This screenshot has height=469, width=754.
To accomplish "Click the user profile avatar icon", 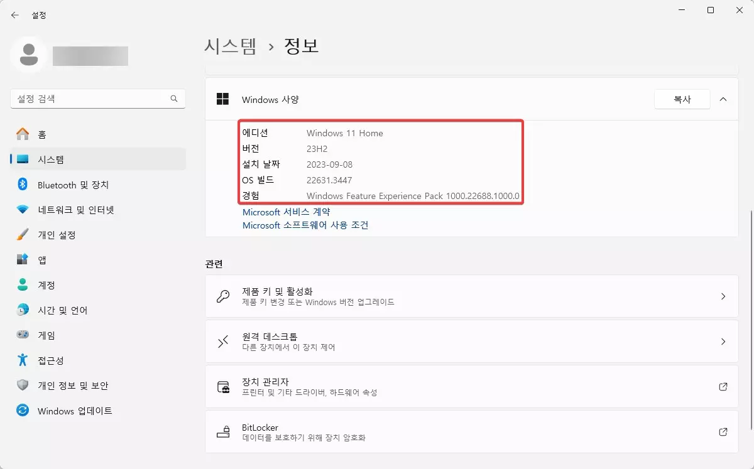I will (28, 55).
